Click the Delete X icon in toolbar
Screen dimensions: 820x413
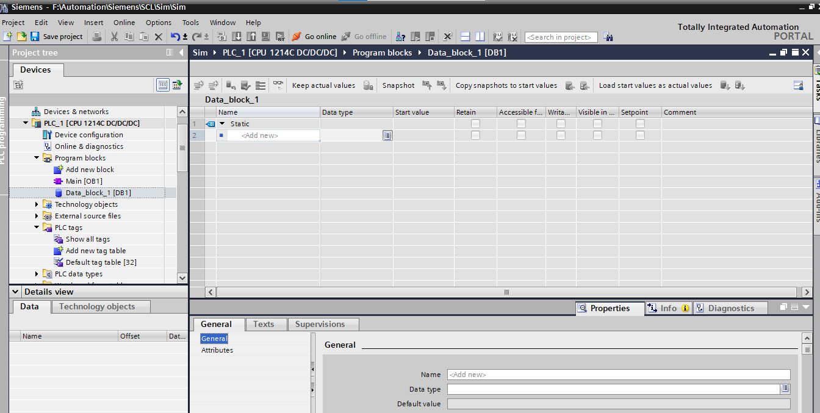[158, 37]
